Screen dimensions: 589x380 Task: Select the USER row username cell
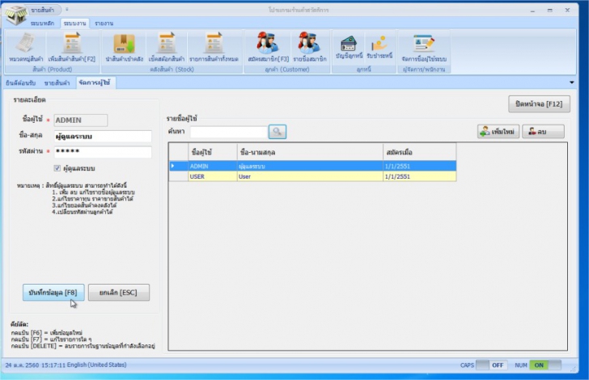click(213, 176)
